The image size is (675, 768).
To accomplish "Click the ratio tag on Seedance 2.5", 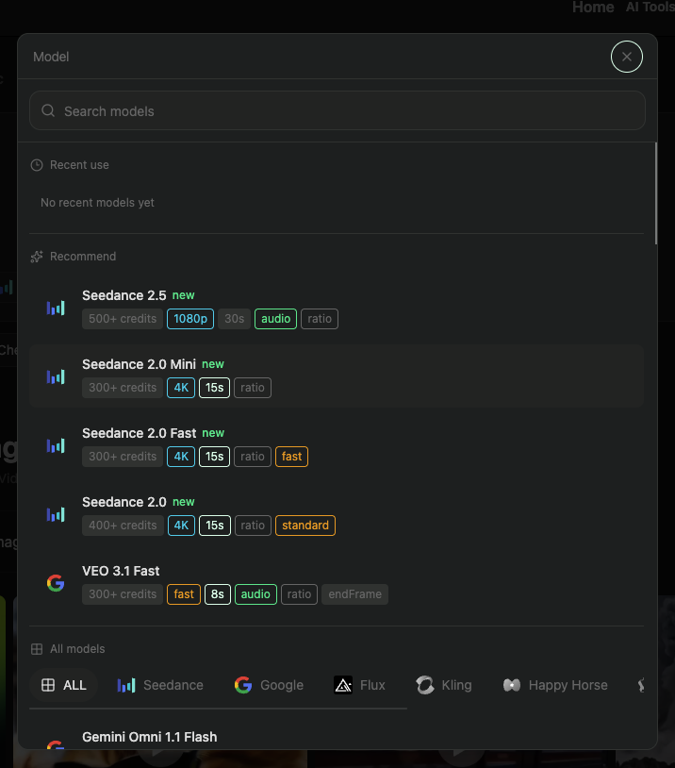I will 320,319.
